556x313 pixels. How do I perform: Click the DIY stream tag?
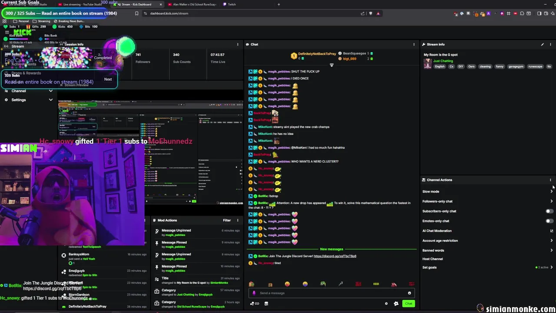click(461, 67)
